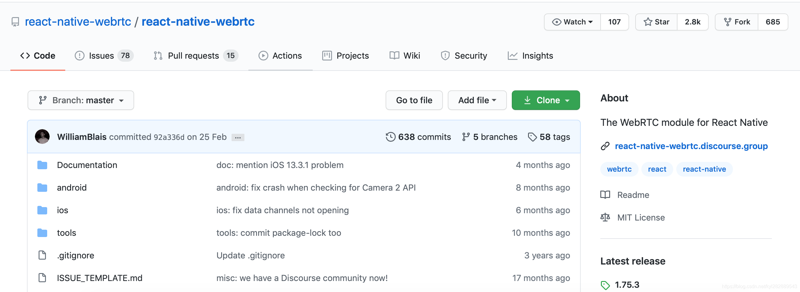Click the MIT License scale icon

(605, 217)
